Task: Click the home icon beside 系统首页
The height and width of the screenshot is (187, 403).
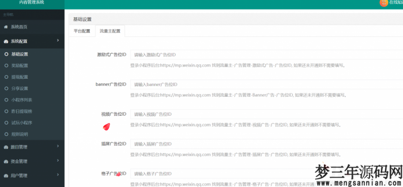Action: (6, 27)
